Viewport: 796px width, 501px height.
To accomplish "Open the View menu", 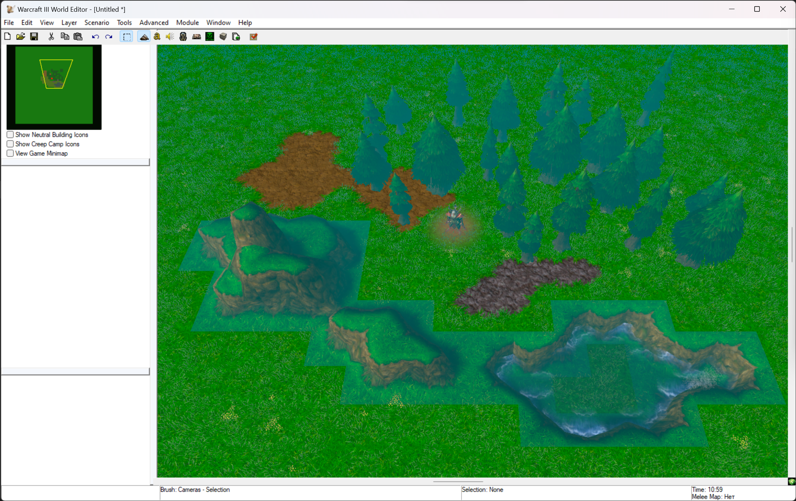I will point(47,23).
